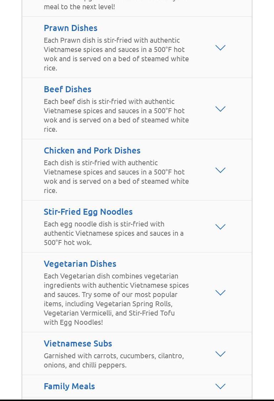The image size is (274, 401).
Task: Click the Vegetarian Spring Rolls description text
Action: point(116,299)
